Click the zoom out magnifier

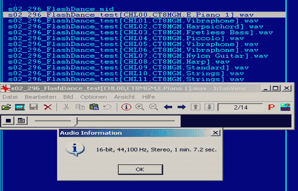click(x=153, y=107)
